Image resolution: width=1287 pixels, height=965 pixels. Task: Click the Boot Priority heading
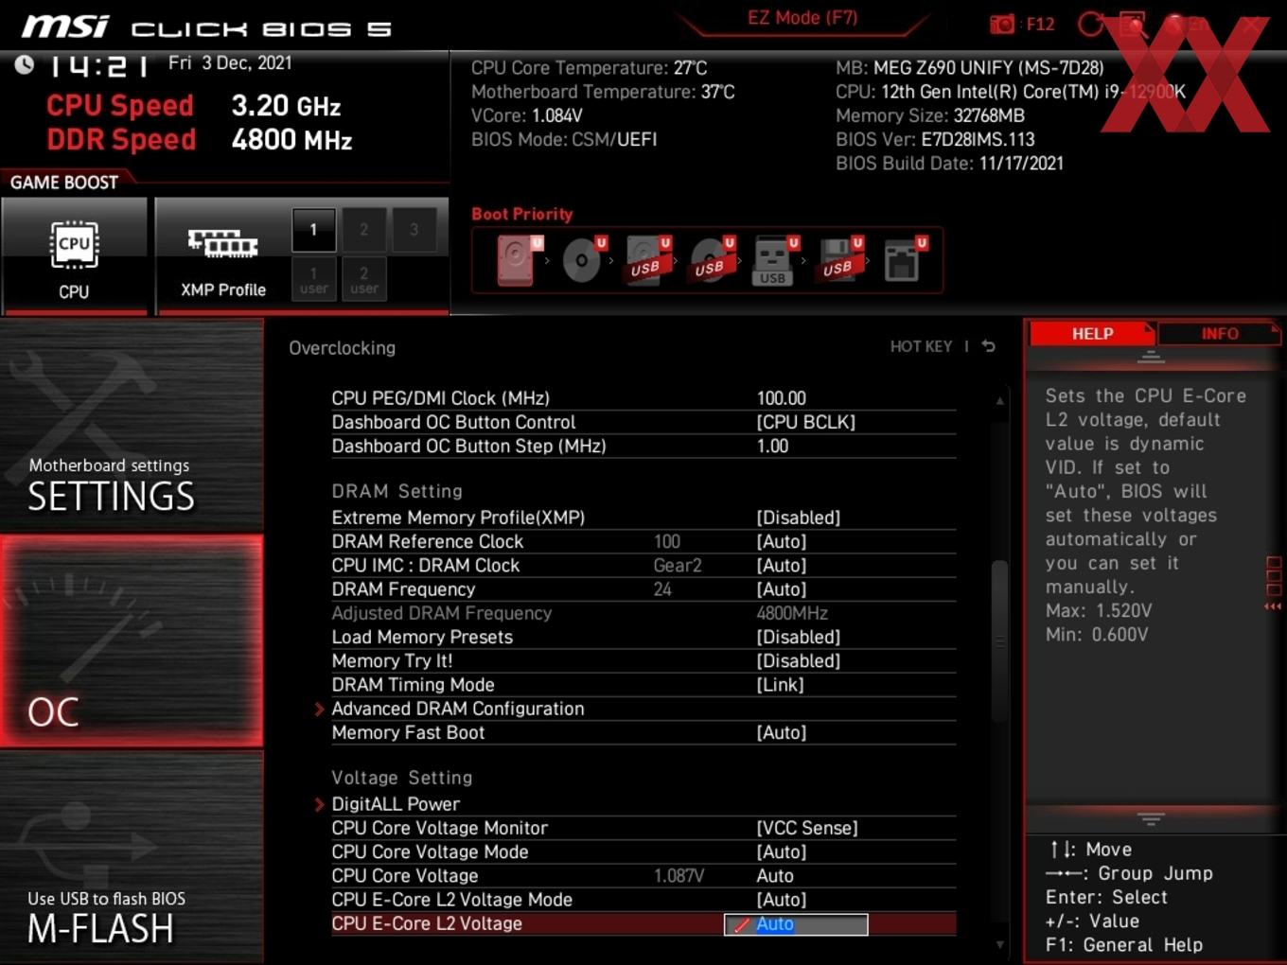(x=522, y=214)
